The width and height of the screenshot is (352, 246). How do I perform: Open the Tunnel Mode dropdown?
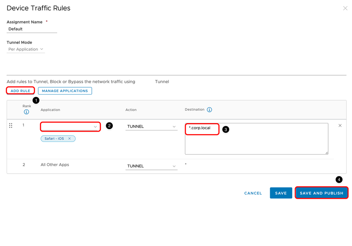26,49
